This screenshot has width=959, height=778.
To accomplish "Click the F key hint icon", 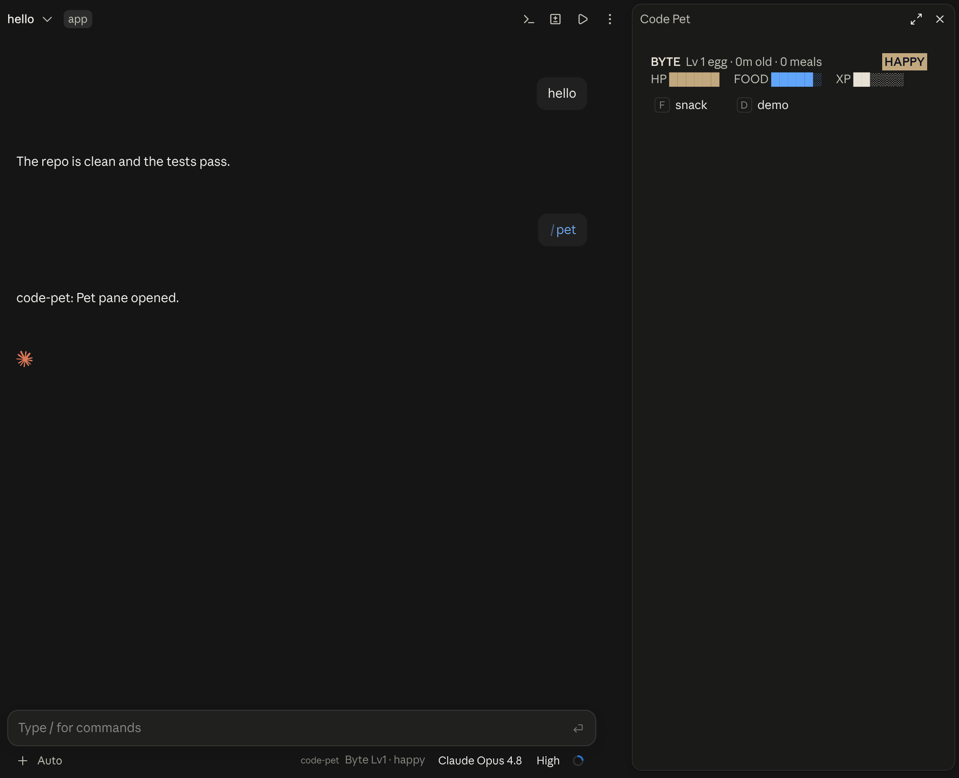I will click(662, 105).
